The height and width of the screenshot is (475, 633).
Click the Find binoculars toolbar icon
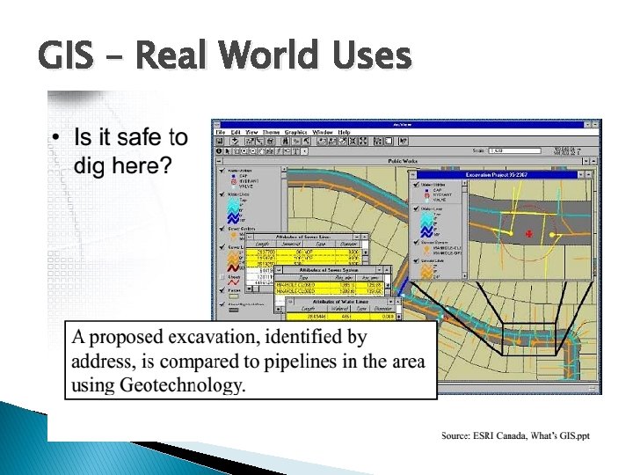[x=286, y=141]
